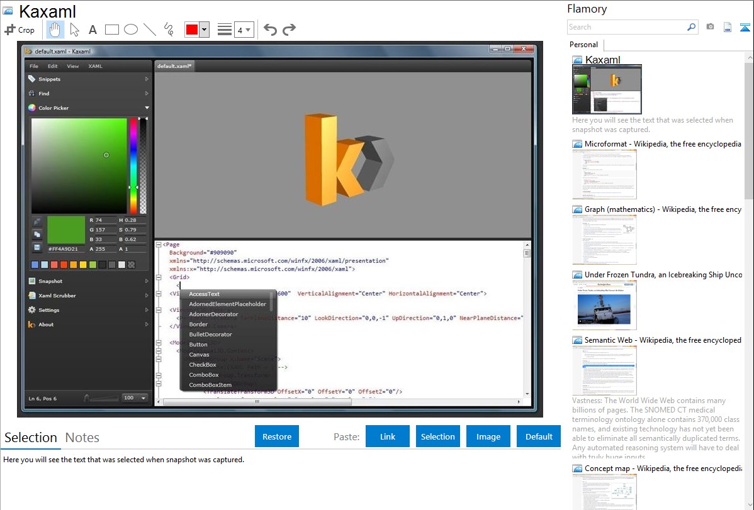Switch to the Notes tab

click(82, 438)
